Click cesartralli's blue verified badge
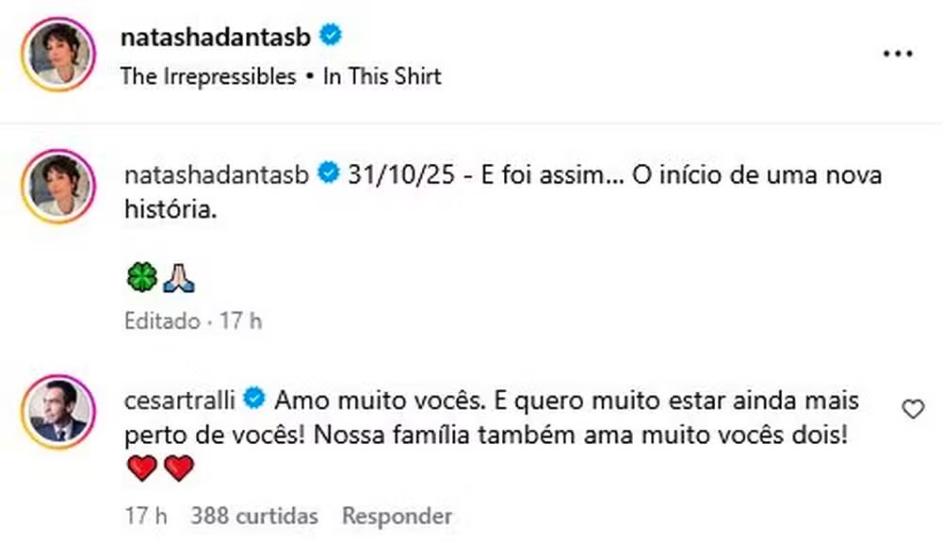 coord(254,399)
